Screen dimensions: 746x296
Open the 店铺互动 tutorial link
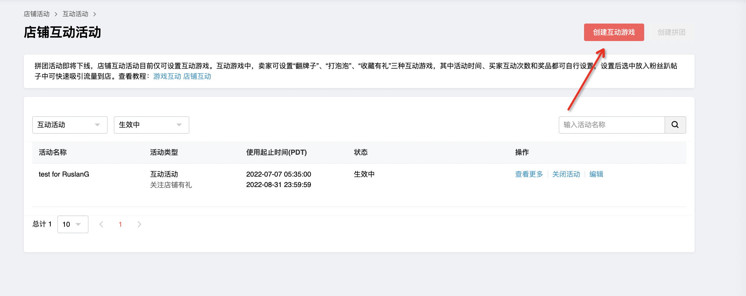[197, 76]
